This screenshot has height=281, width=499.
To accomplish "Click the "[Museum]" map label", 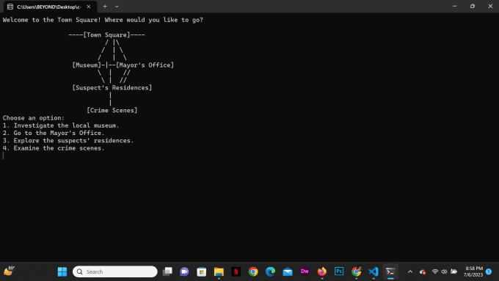I will (x=87, y=65).
